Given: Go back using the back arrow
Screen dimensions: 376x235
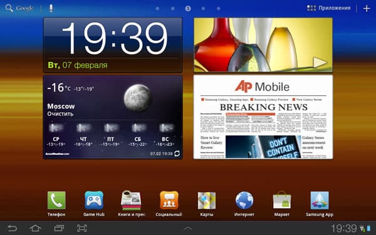Looking at the screenshot, I should point(12,228).
